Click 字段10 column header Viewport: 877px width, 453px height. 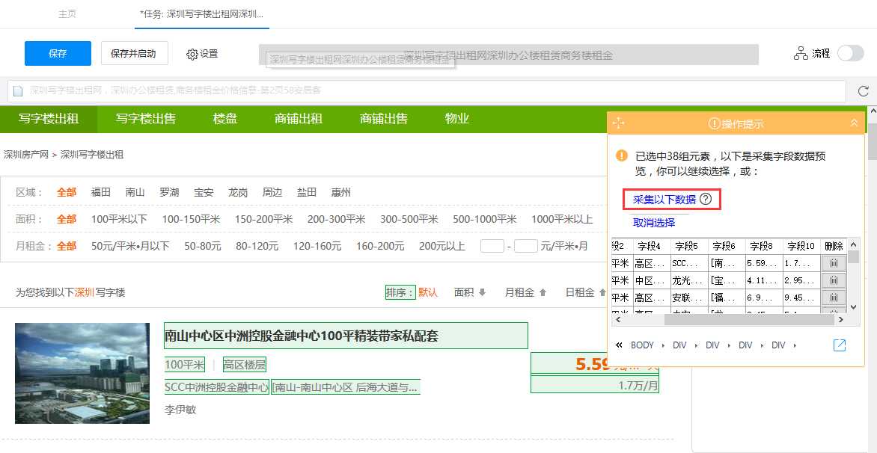[x=799, y=246]
